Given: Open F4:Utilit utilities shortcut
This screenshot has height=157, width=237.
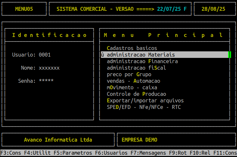Looking at the screenshot, I should click(37, 153).
